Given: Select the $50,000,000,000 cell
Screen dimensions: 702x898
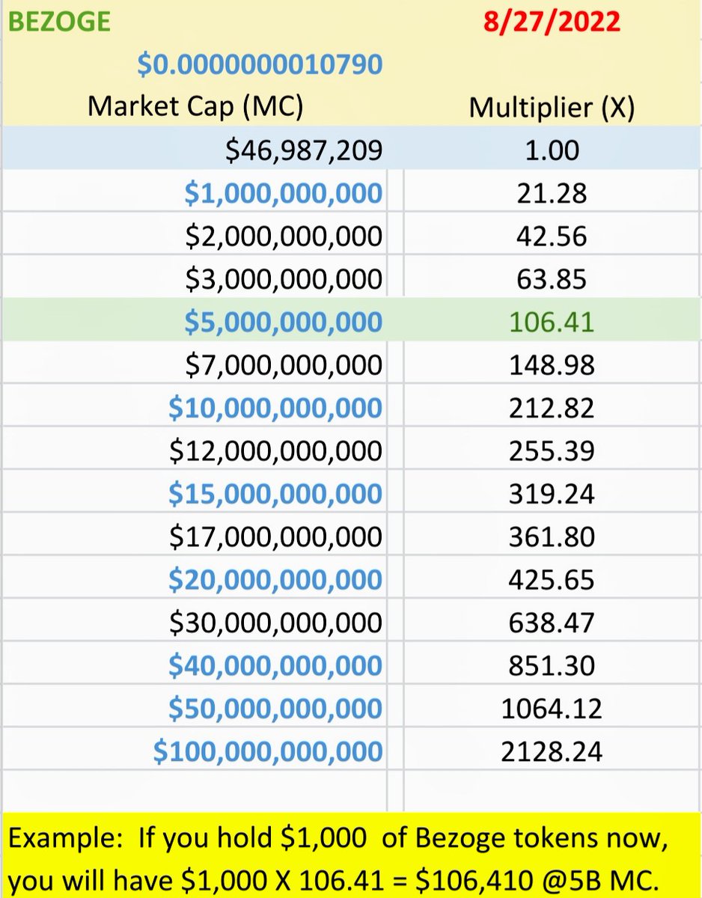Looking at the screenshot, I should [275, 709].
